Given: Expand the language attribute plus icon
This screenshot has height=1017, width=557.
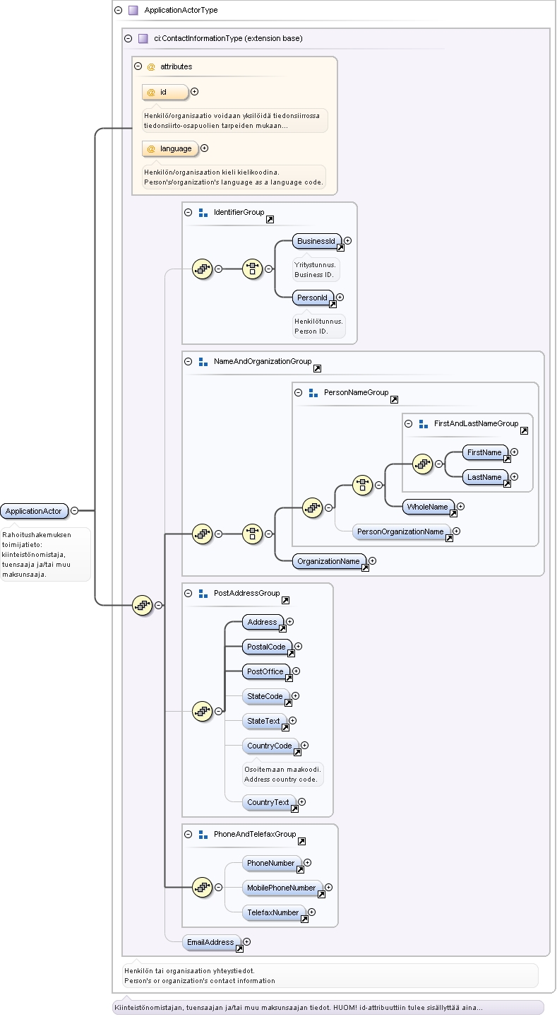Looking at the screenshot, I should (x=205, y=148).
